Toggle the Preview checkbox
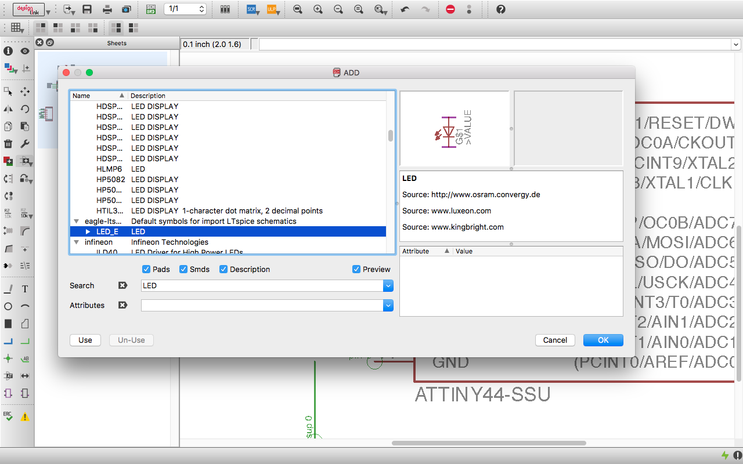Viewport: 743px width, 464px height. 356,269
